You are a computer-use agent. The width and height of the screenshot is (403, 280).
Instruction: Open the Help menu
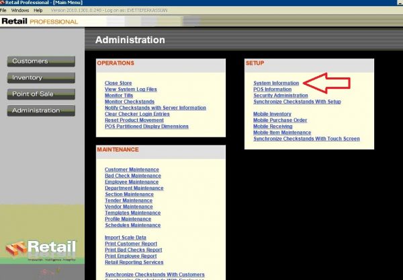pyautogui.click(x=38, y=11)
